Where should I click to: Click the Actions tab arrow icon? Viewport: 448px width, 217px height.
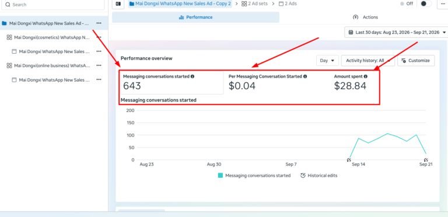click(355, 17)
